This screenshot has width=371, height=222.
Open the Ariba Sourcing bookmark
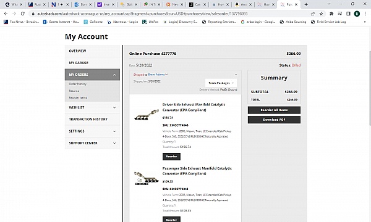[293, 22]
